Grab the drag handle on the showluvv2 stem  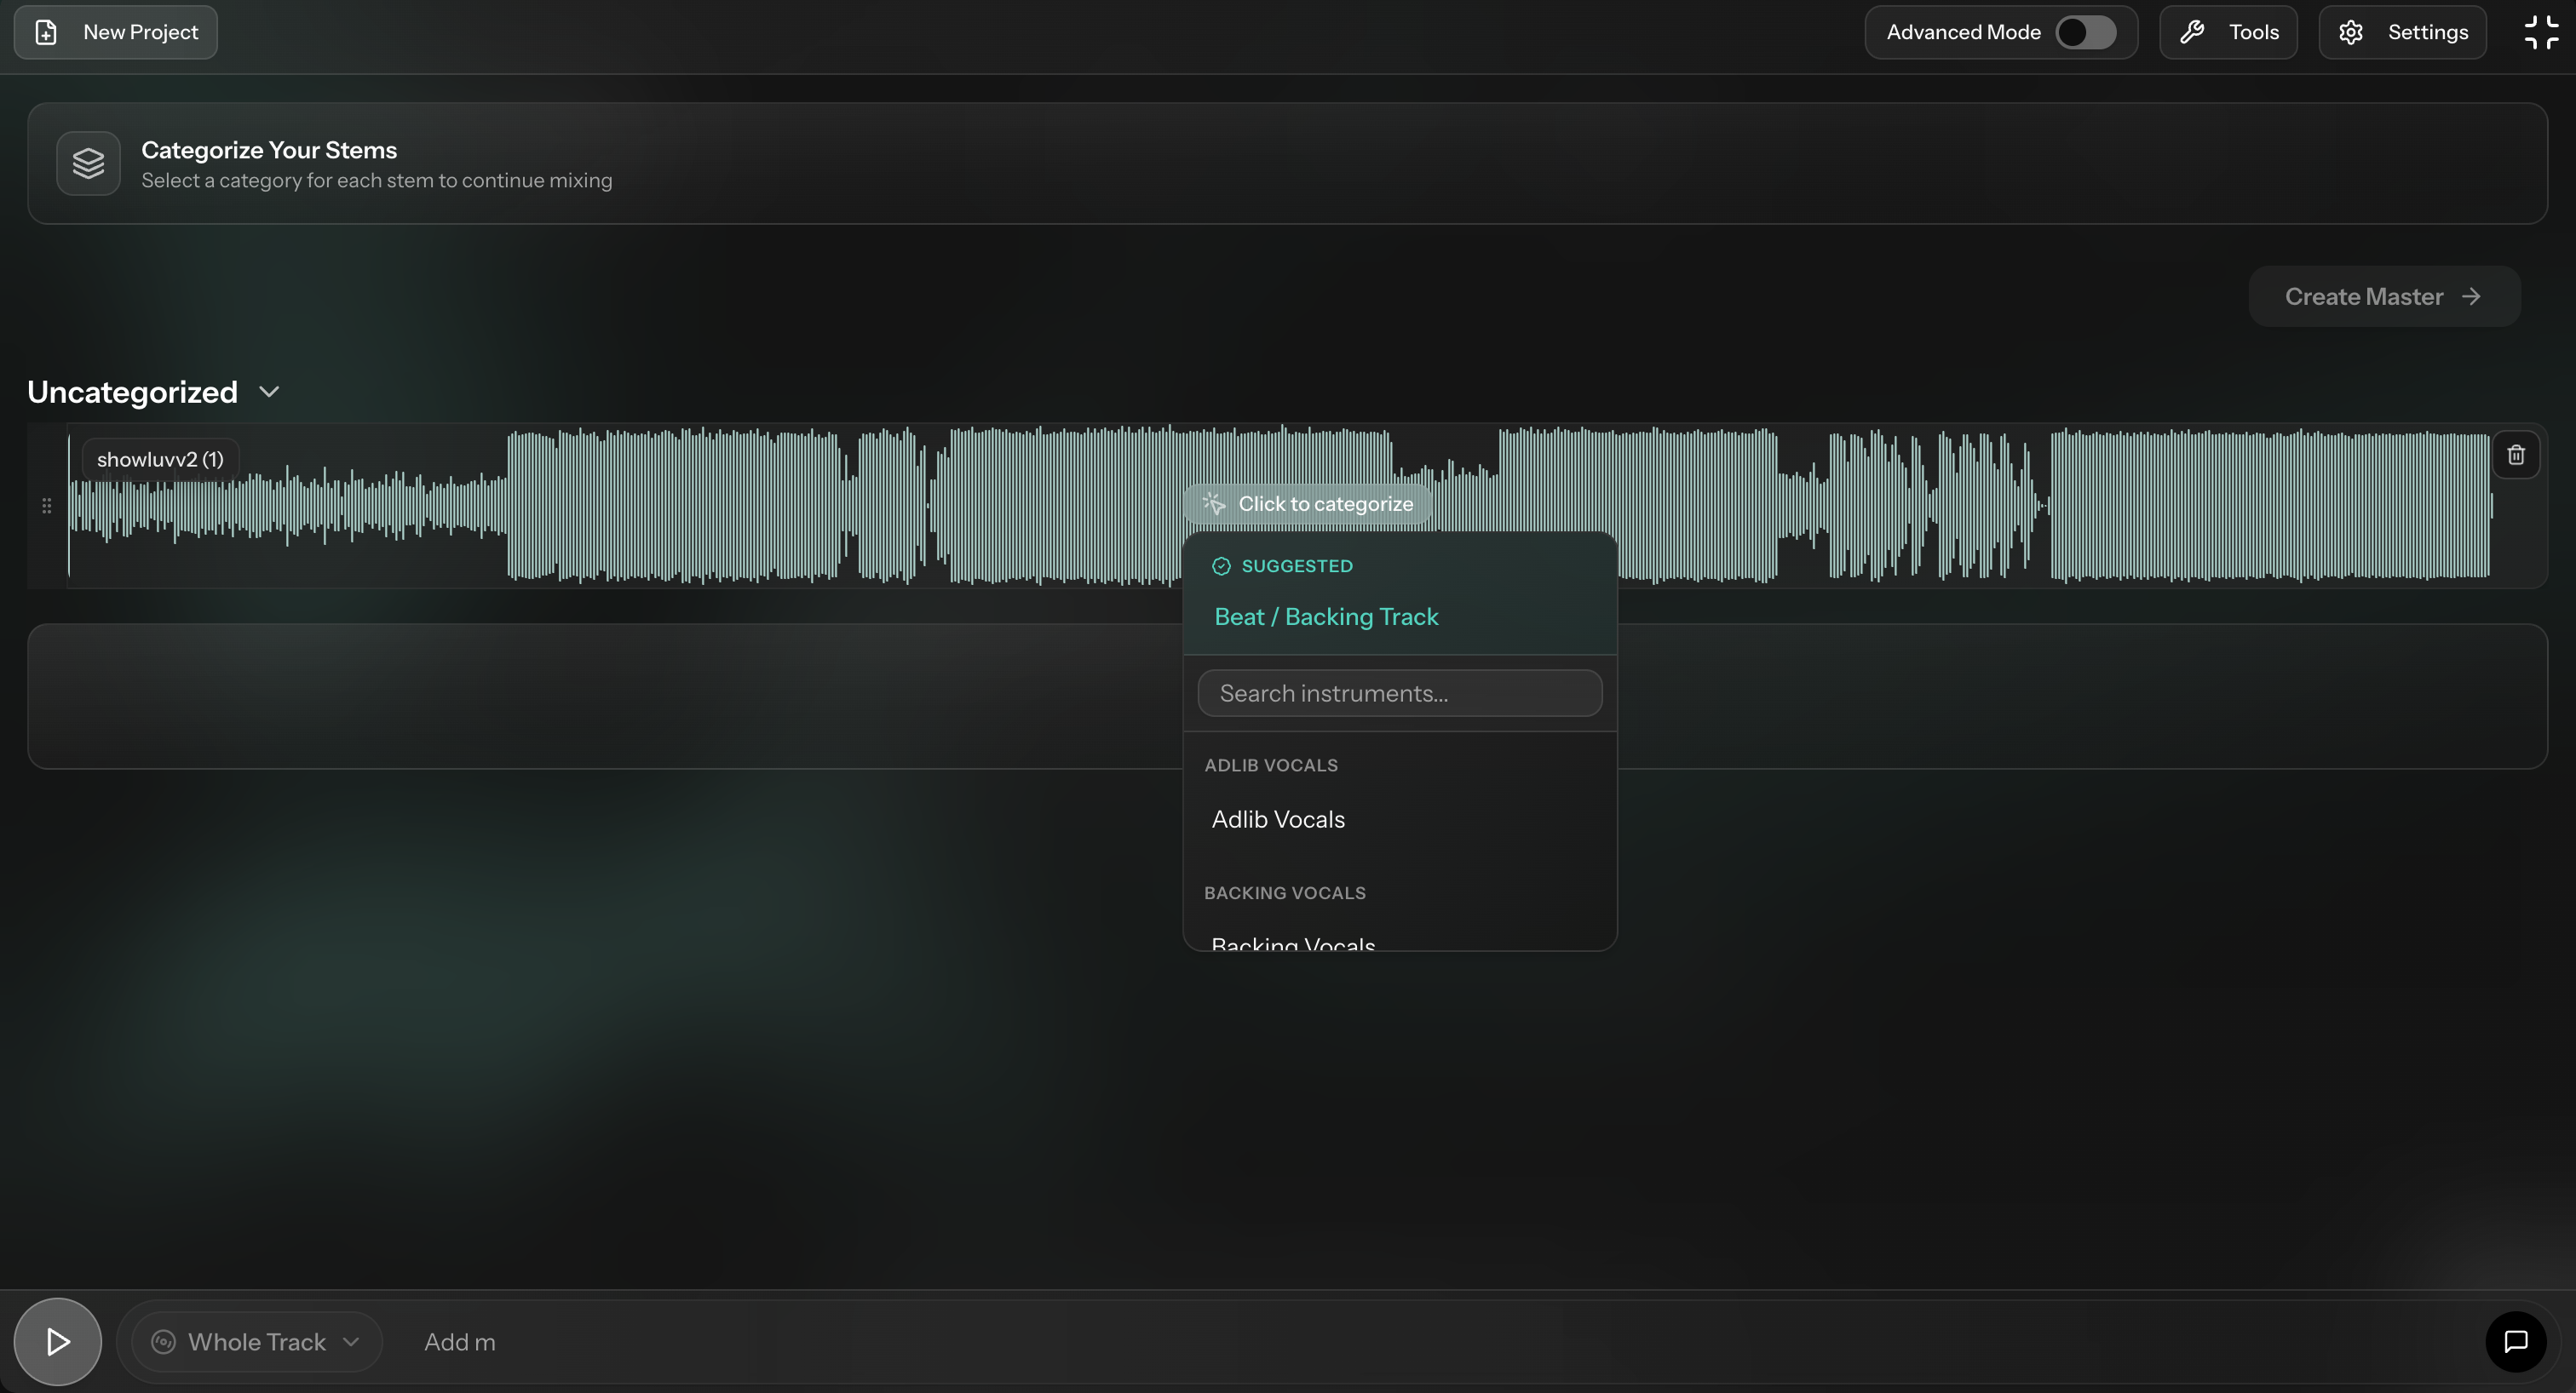[45, 507]
